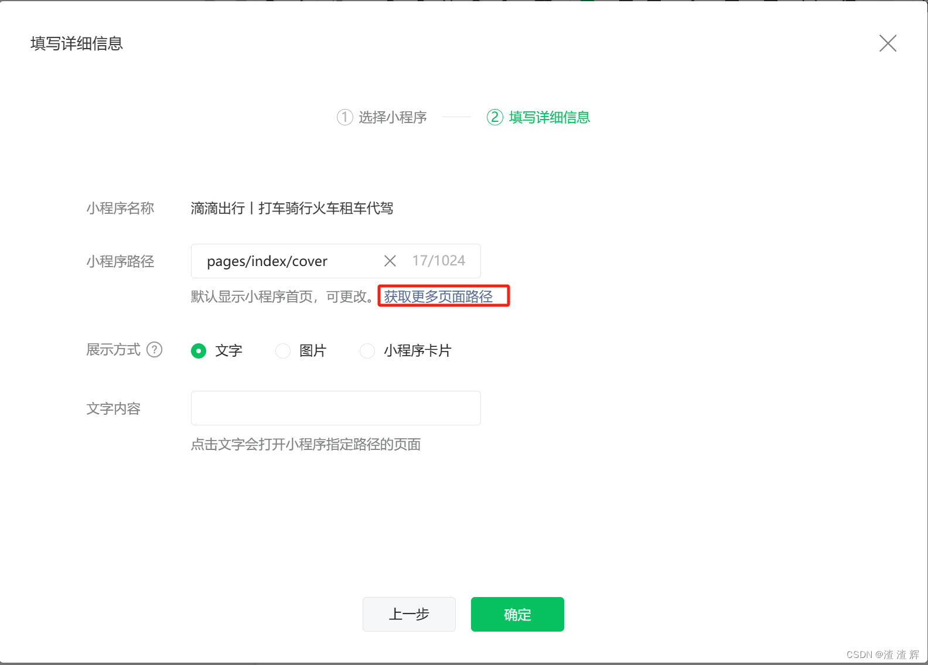
Task: Close the 填写详细信息 dialog
Action: pyautogui.click(x=888, y=43)
